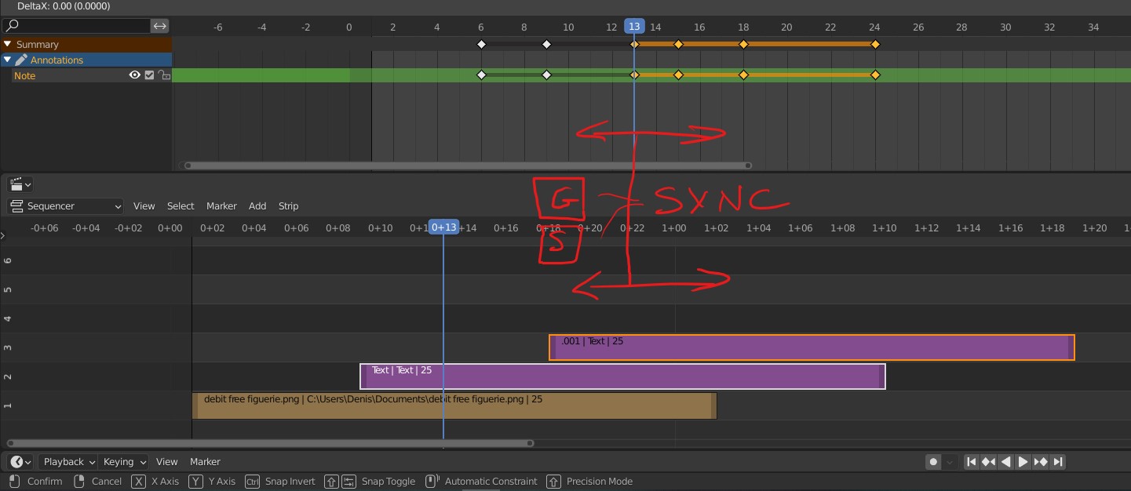Open the timeline Marker menu
The image size is (1131, 491).
(205, 462)
